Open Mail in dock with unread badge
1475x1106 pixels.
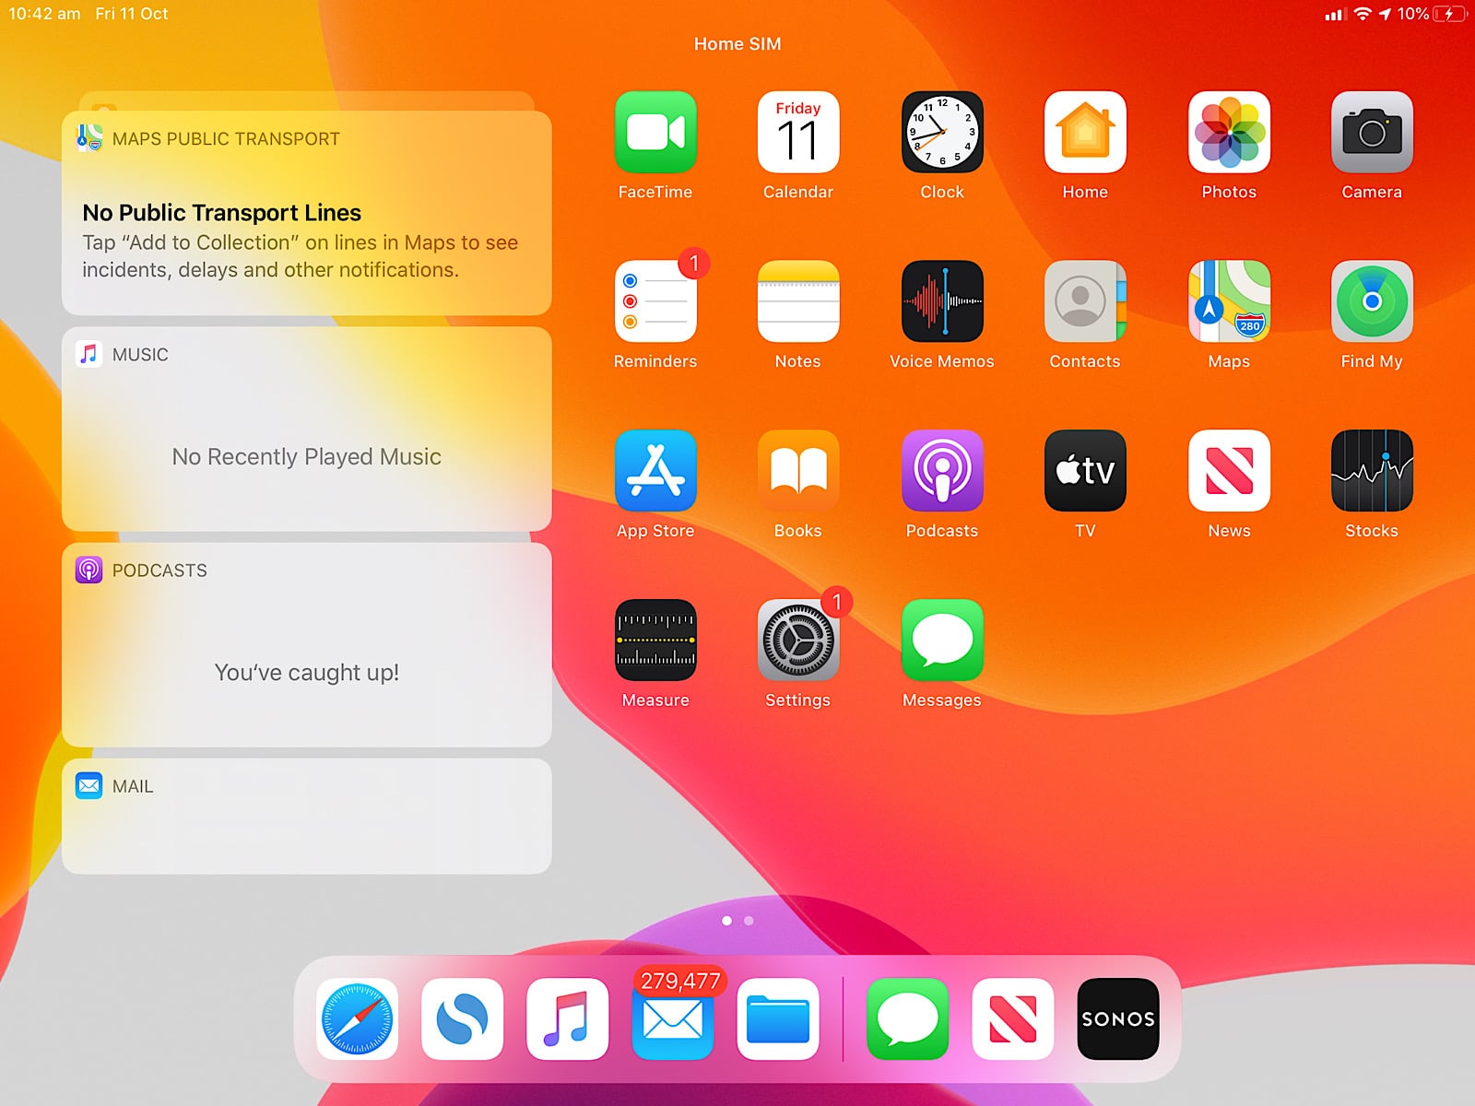pyautogui.click(x=672, y=1018)
